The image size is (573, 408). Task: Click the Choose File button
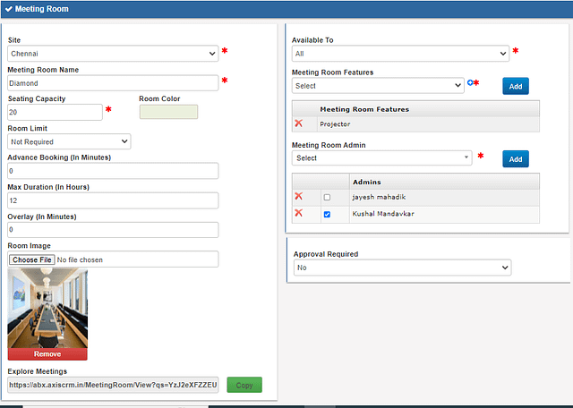click(32, 259)
